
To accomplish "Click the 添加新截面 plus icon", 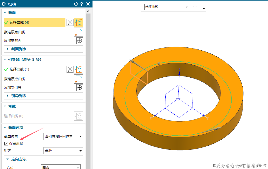I will tap(80, 41).
